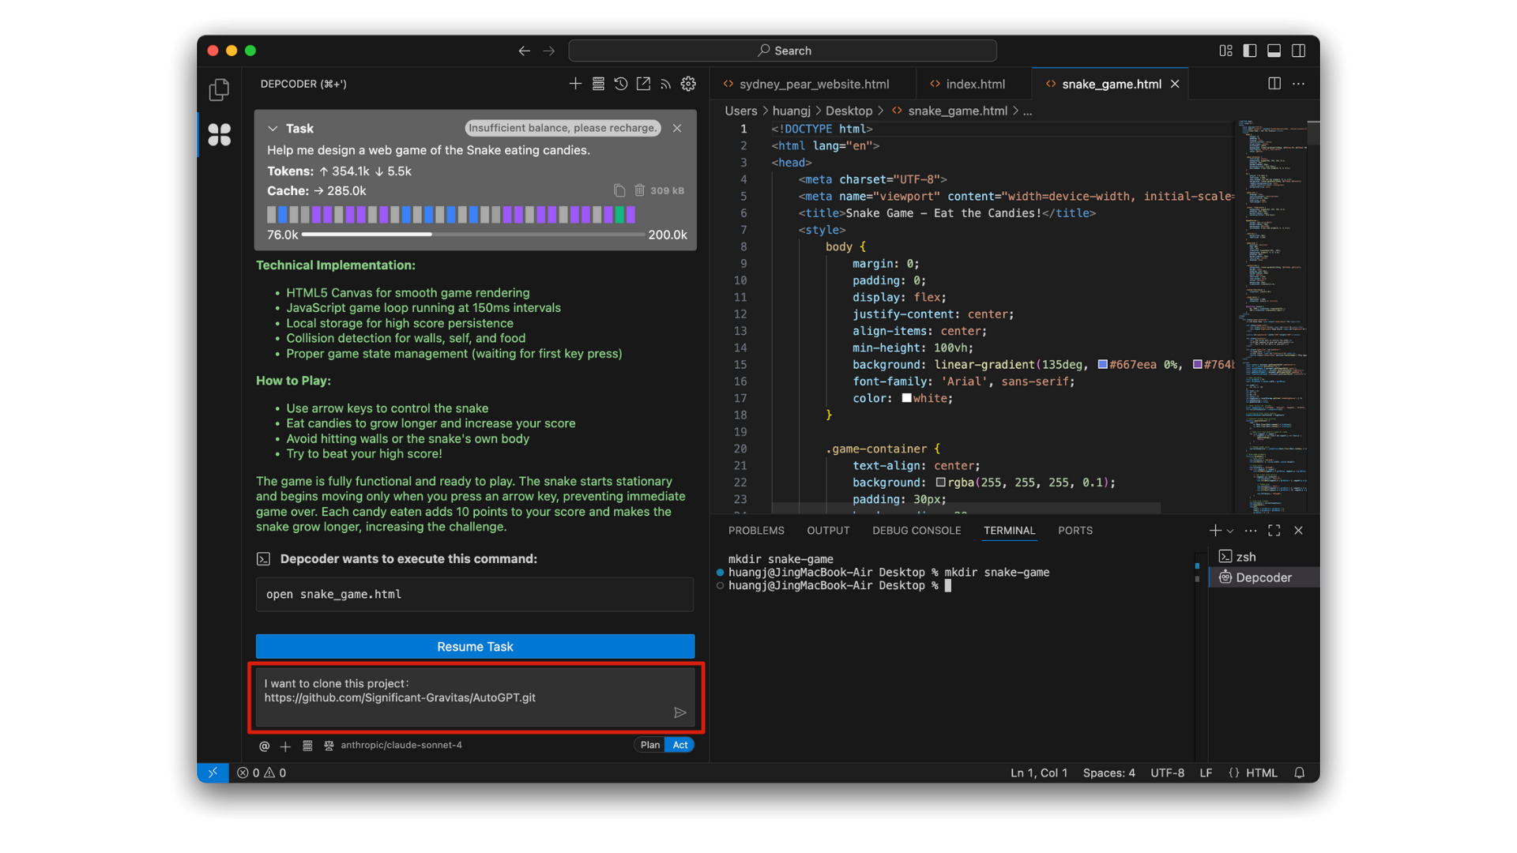Open the new terminal launch profile dropdown
Screen dimensions: 1517x853
pos(1230,531)
